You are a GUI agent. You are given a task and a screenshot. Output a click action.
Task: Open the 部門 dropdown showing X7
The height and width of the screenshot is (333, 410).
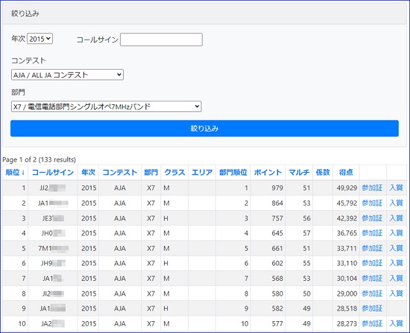pyautogui.click(x=106, y=106)
